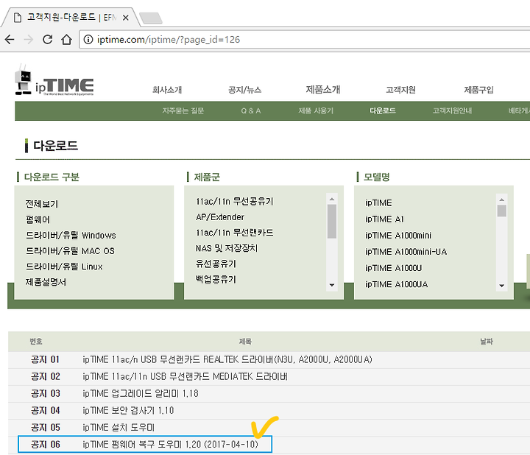Open 공지 02 MEDIATEK 드라이버 post
530x455 pixels.
(185, 376)
